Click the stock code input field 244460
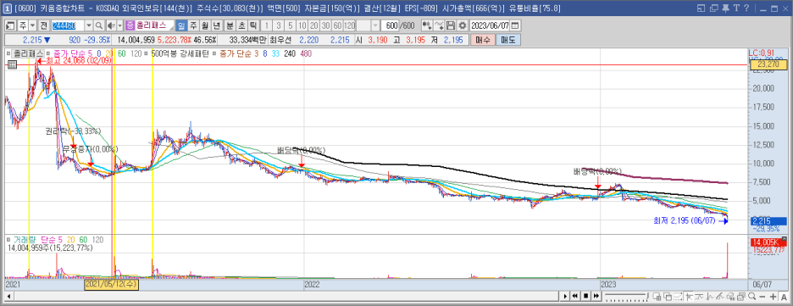This screenshot has height=306, width=793. 69,25
